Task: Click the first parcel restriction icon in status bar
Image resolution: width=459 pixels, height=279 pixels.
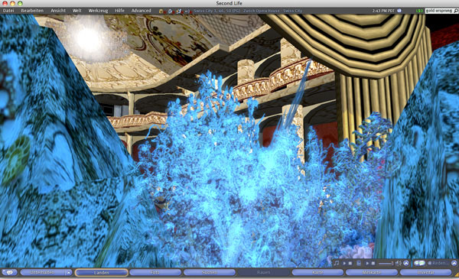Action: tap(162, 11)
